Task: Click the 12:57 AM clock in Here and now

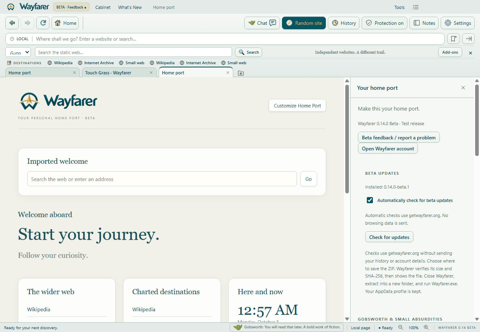Action: [268, 310]
